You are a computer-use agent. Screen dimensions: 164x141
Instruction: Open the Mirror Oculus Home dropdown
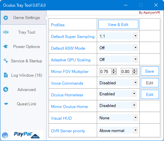134,105
